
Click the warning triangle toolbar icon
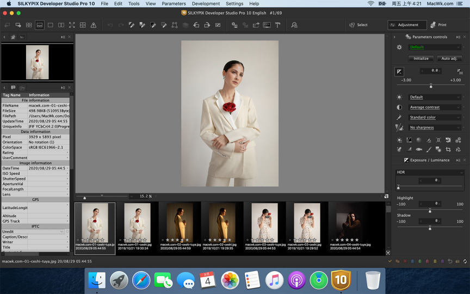pos(94,25)
